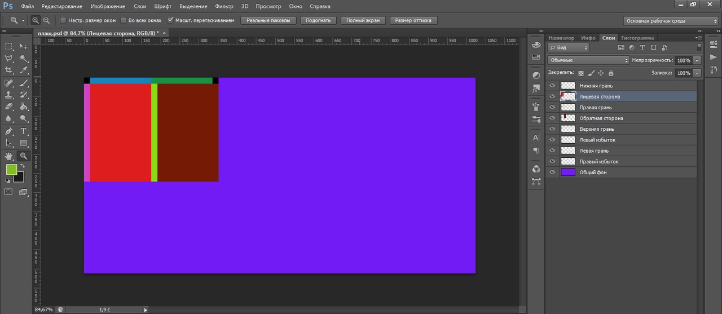722x314 pixels.
Task: Select the Healing Brush tool
Action: pyautogui.click(x=8, y=83)
